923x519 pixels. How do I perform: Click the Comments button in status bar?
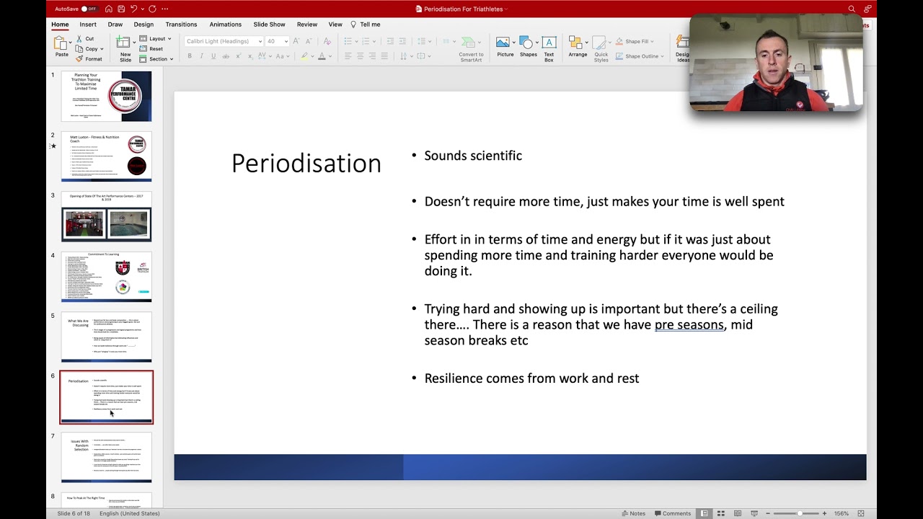(x=672, y=513)
